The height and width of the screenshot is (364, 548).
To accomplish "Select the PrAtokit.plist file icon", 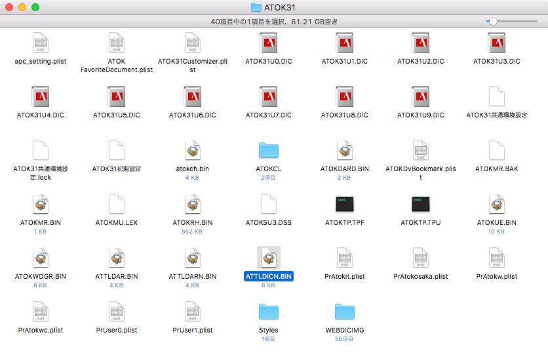I will (x=345, y=258).
